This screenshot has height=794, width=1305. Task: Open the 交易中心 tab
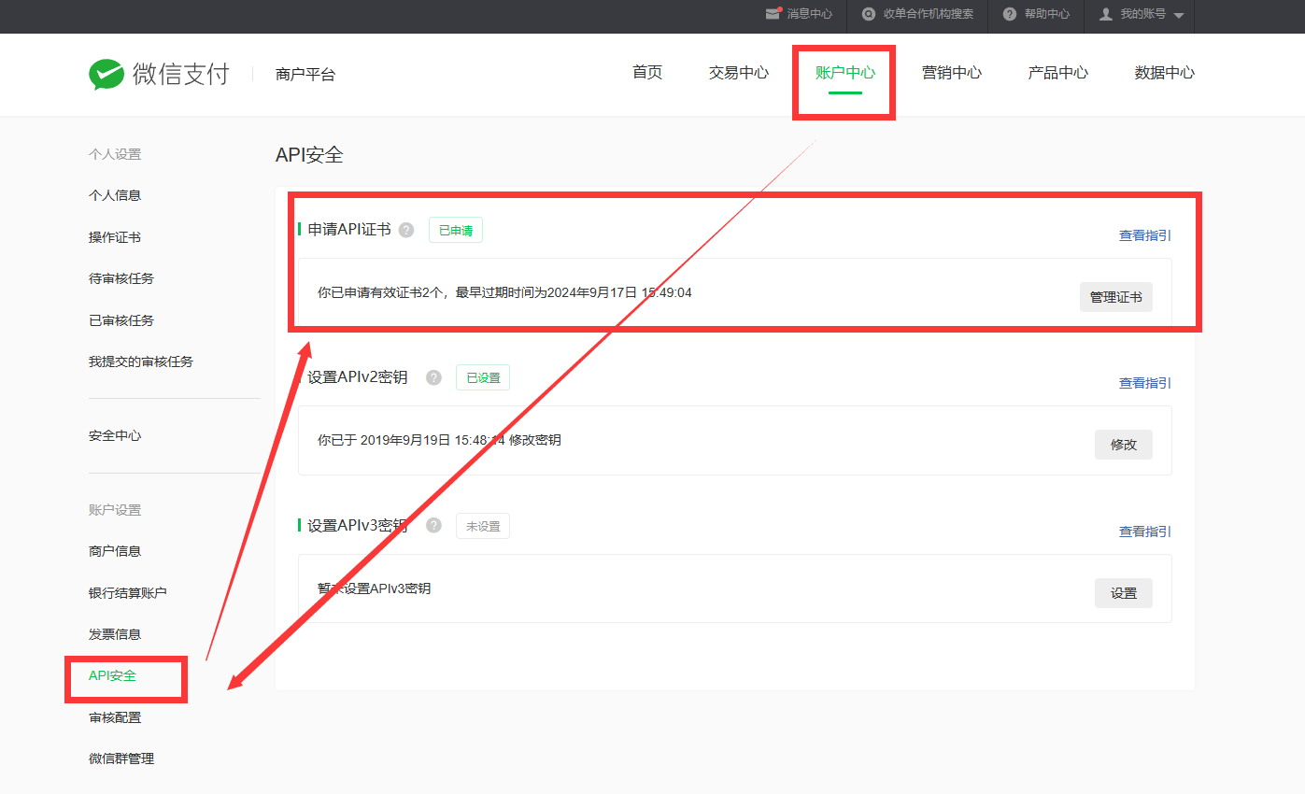[x=739, y=73]
